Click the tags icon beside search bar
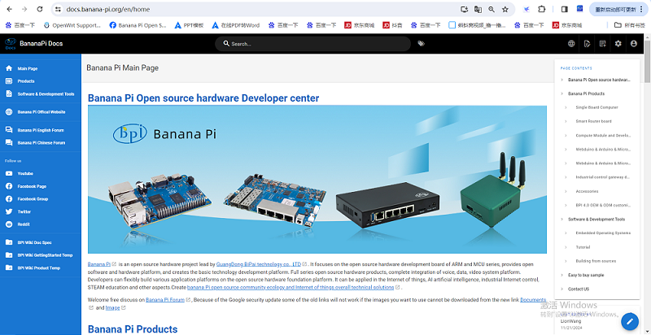 pos(421,43)
